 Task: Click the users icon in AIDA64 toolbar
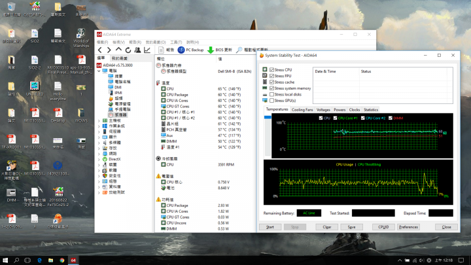[137, 50]
